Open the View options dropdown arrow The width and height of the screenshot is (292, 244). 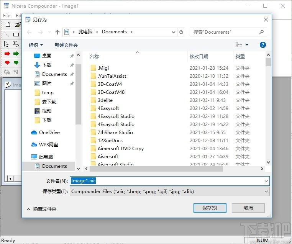[x=247, y=45]
